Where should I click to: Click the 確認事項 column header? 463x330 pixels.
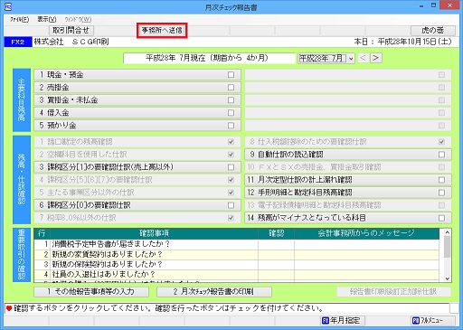154,233
